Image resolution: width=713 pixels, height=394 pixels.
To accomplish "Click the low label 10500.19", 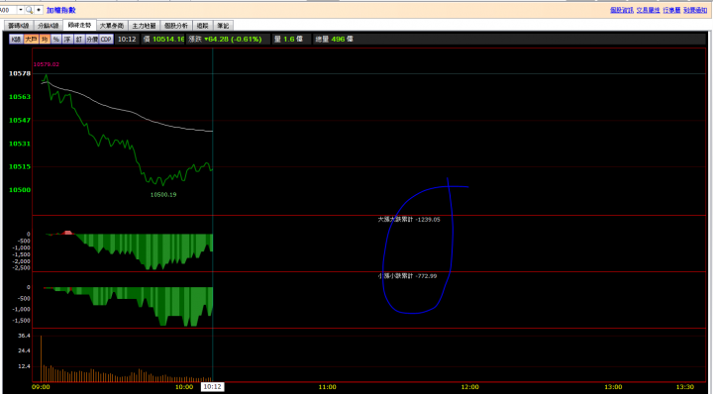I will (163, 194).
